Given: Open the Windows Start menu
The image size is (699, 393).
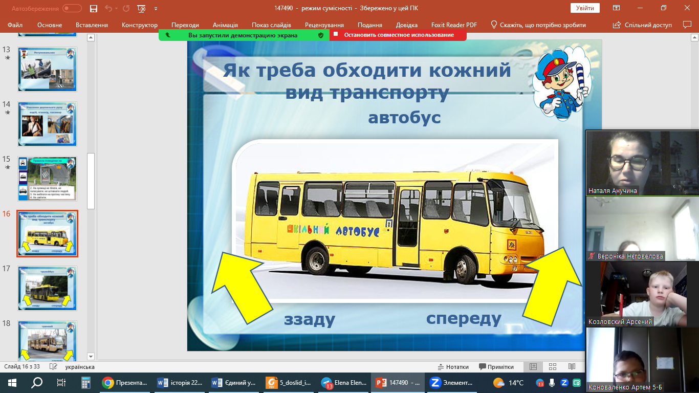Looking at the screenshot, I should [x=12, y=382].
